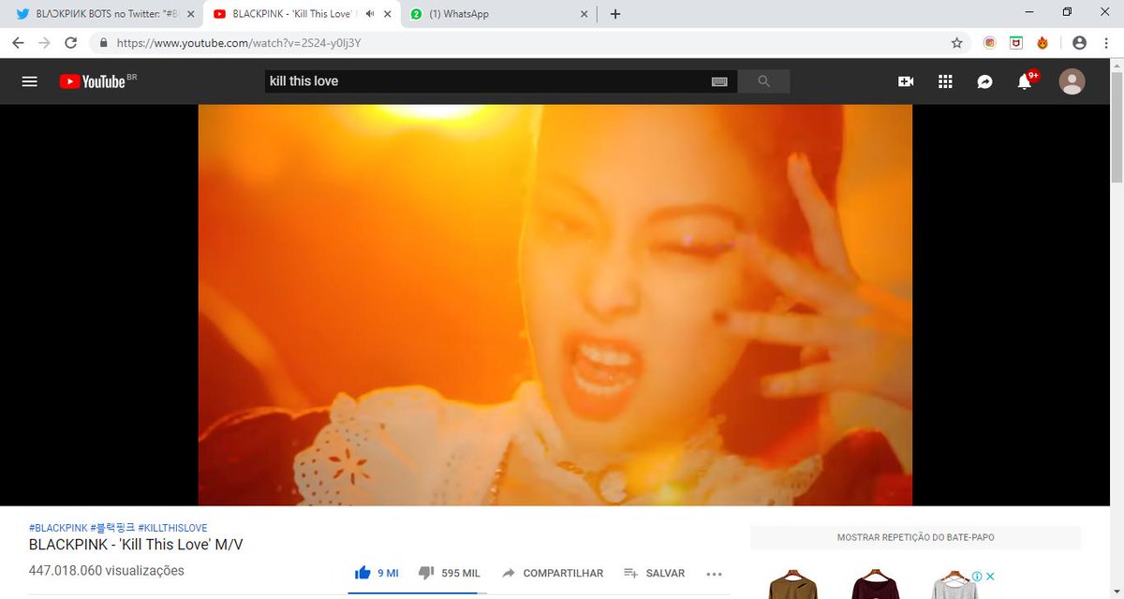The image size is (1124, 599).
Task: Click the brown sweater ad thumbnail
Action: [792, 585]
